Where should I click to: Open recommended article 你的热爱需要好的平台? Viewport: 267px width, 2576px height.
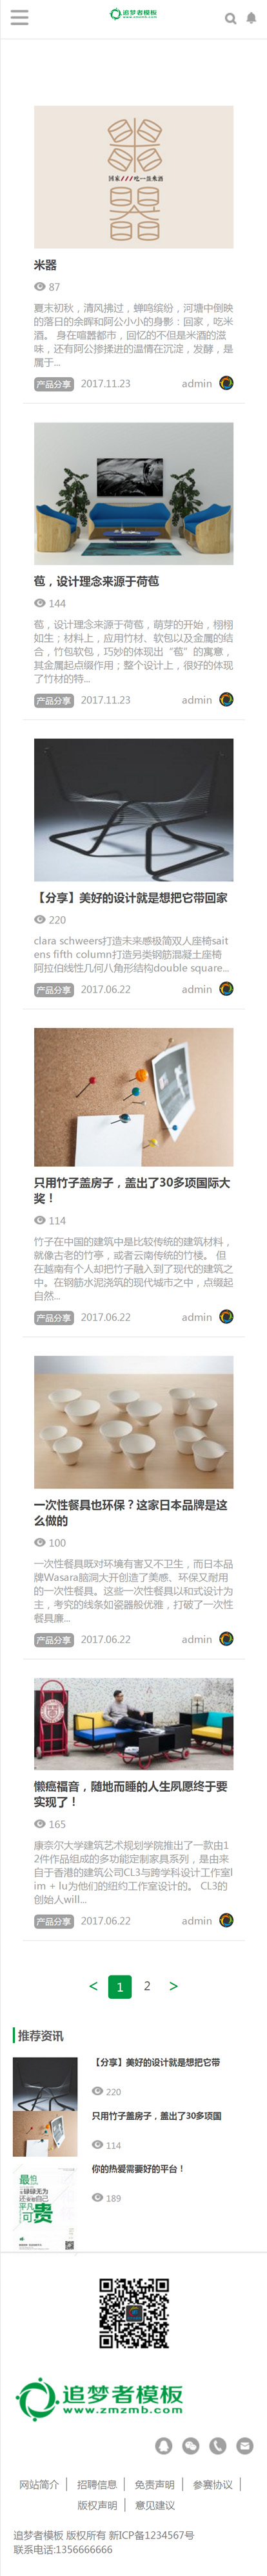tap(139, 2168)
